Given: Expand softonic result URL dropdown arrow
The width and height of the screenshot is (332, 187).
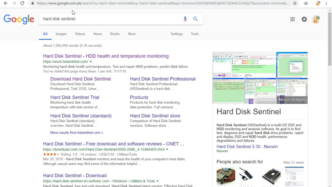Looking at the screenshot, I should point(157,181).
